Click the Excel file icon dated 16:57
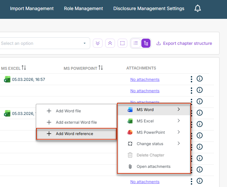 click(x=7, y=79)
